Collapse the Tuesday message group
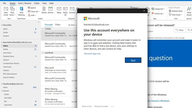 click(43, 29)
